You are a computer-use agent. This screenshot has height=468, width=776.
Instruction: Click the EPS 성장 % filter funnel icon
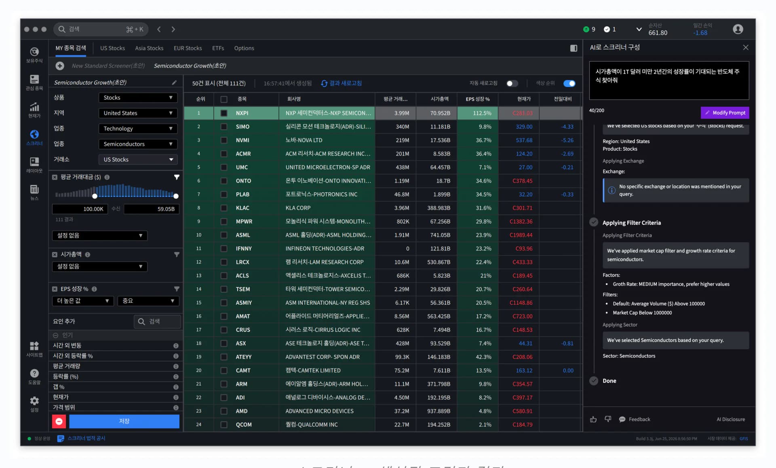[x=177, y=289]
